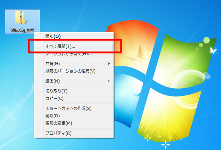Open the 送る(N) menu entry
The width and height of the screenshot is (221, 150).
click(74, 81)
